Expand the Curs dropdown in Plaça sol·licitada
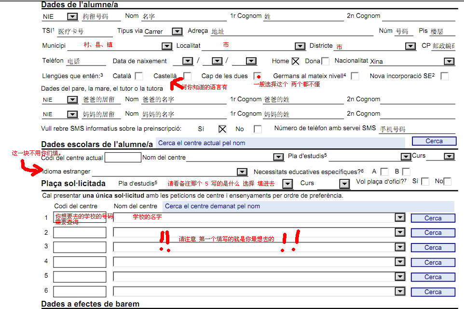The width and height of the screenshot is (464, 309). [344, 184]
